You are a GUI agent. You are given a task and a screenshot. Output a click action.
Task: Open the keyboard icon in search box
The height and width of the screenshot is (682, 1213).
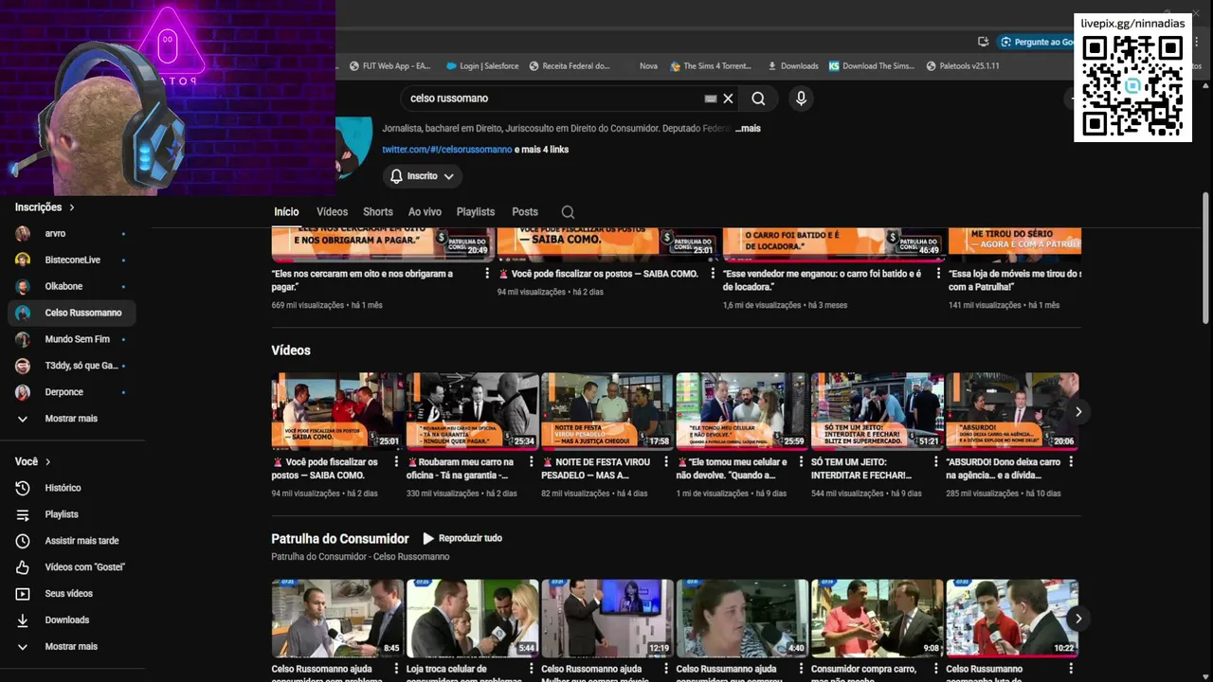(x=711, y=99)
